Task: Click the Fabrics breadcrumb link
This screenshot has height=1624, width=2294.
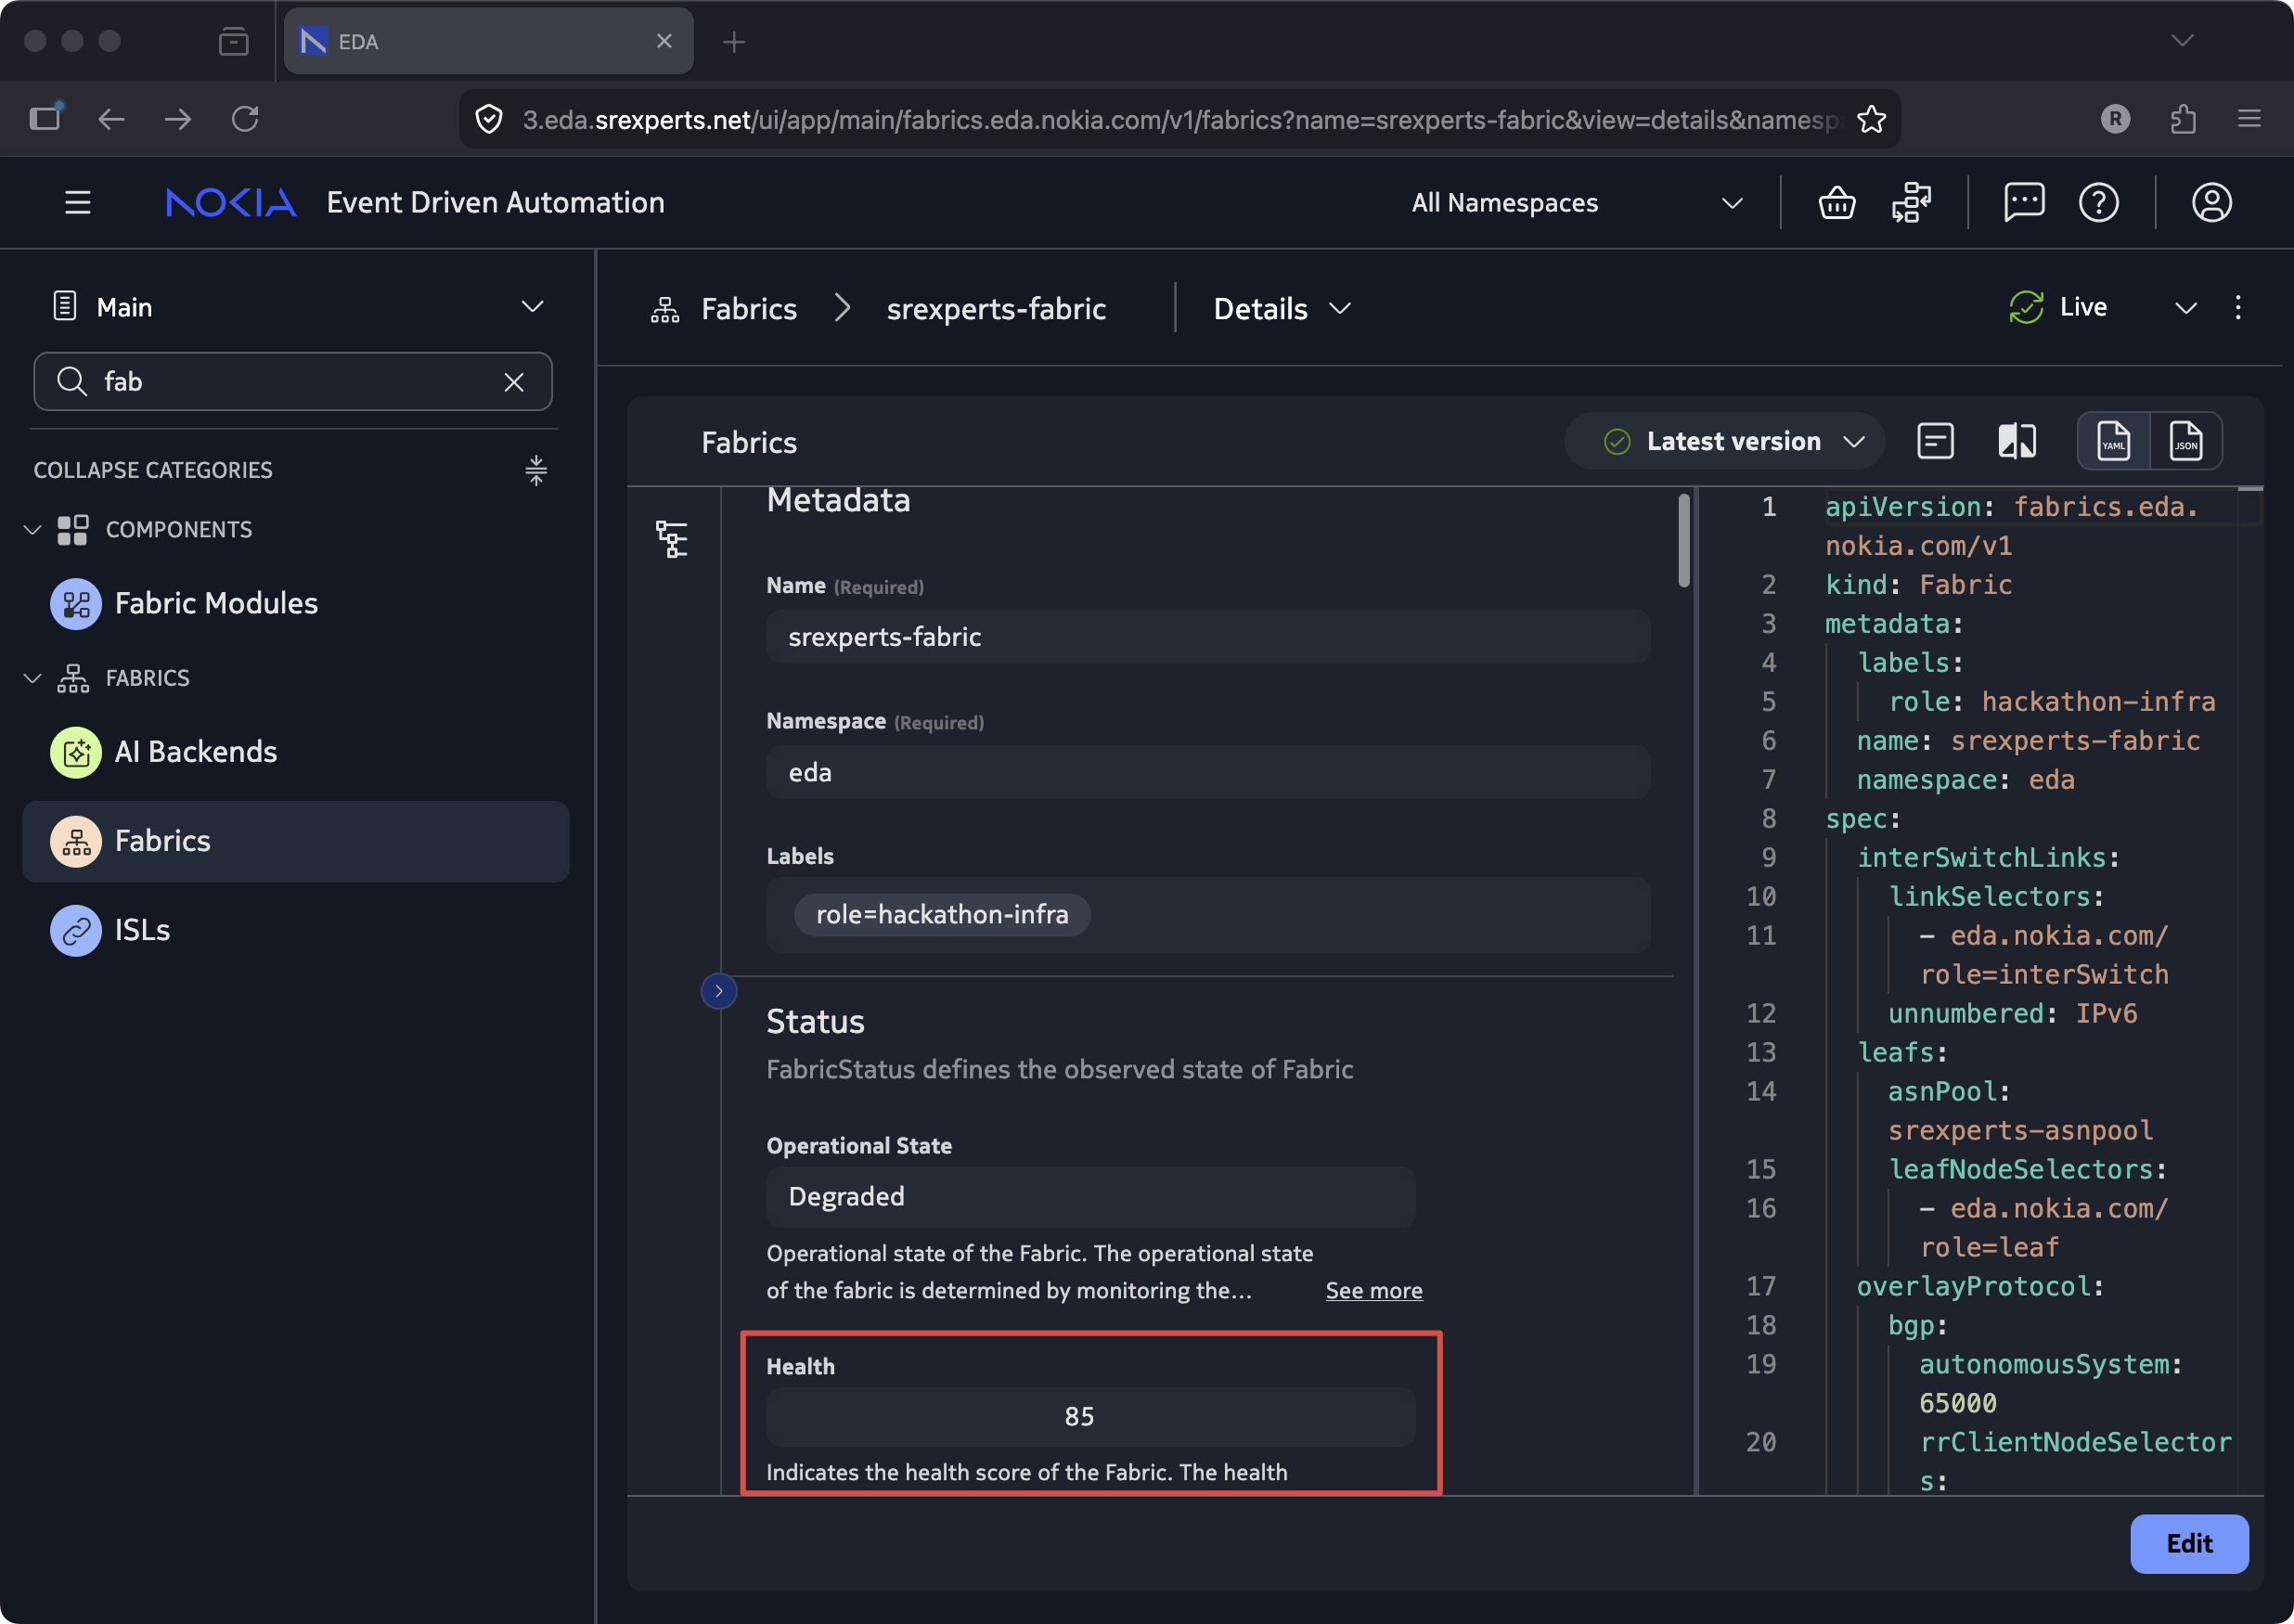Action: click(x=748, y=309)
